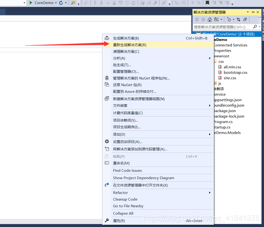Image resolution: width=264 pixels, height=227 pixels.
Task: Choose Cleanup Code menu item
Action: coord(158,199)
